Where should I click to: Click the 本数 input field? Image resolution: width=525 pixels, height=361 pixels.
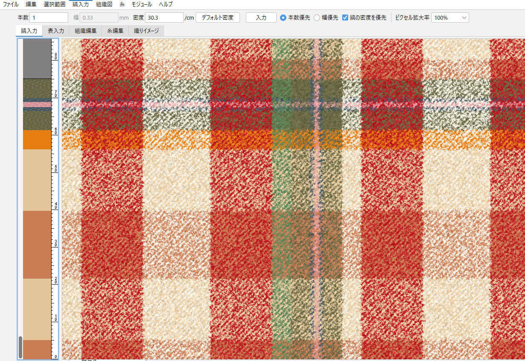49,17
